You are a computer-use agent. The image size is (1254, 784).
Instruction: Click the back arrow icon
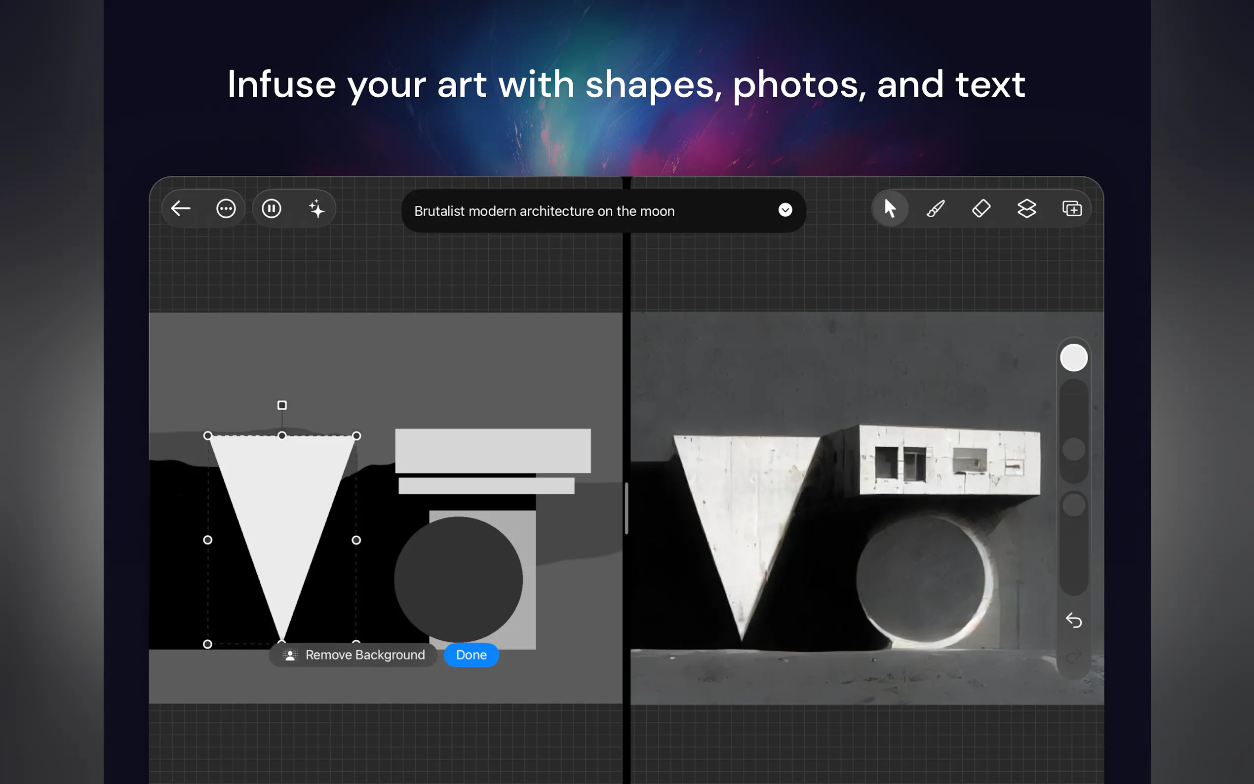point(181,209)
